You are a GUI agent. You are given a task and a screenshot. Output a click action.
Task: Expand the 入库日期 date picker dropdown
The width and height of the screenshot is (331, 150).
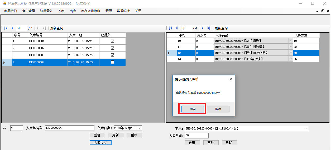(x=140, y=128)
